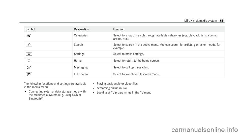Click the Search magnifier symbol

(29, 45)
